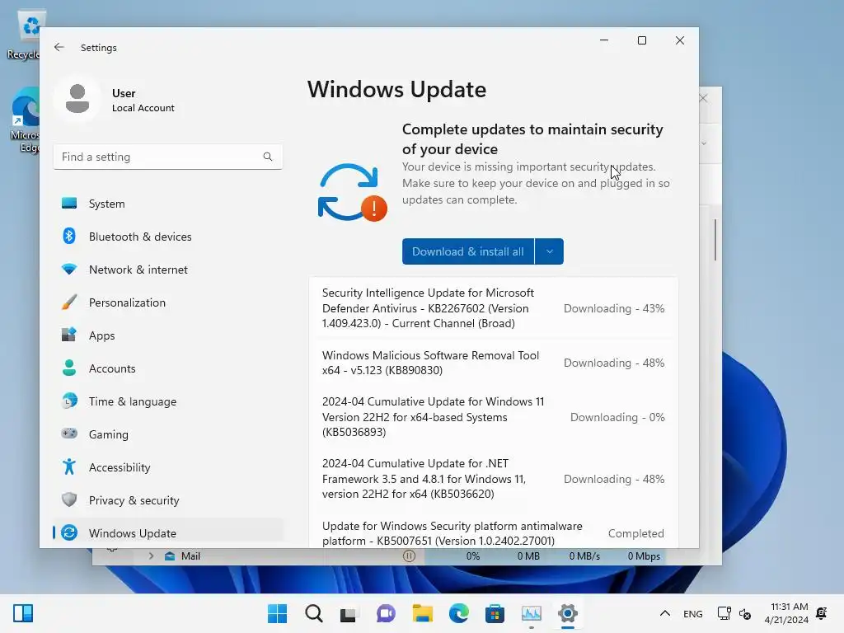Click the Privacy shield icon
The width and height of the screenshot is (844, 633).
point(69,499)
